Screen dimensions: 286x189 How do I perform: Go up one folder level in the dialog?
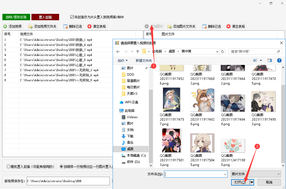(138, 52)
